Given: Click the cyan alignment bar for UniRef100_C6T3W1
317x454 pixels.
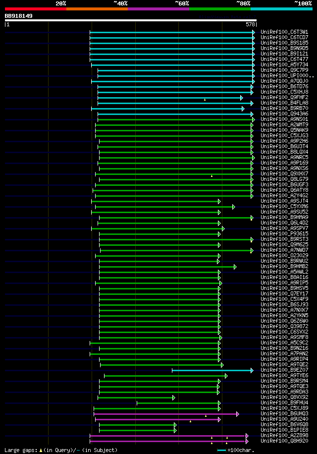Looking at the screenshot, I should pyautogui.click(x=172, y=32).
